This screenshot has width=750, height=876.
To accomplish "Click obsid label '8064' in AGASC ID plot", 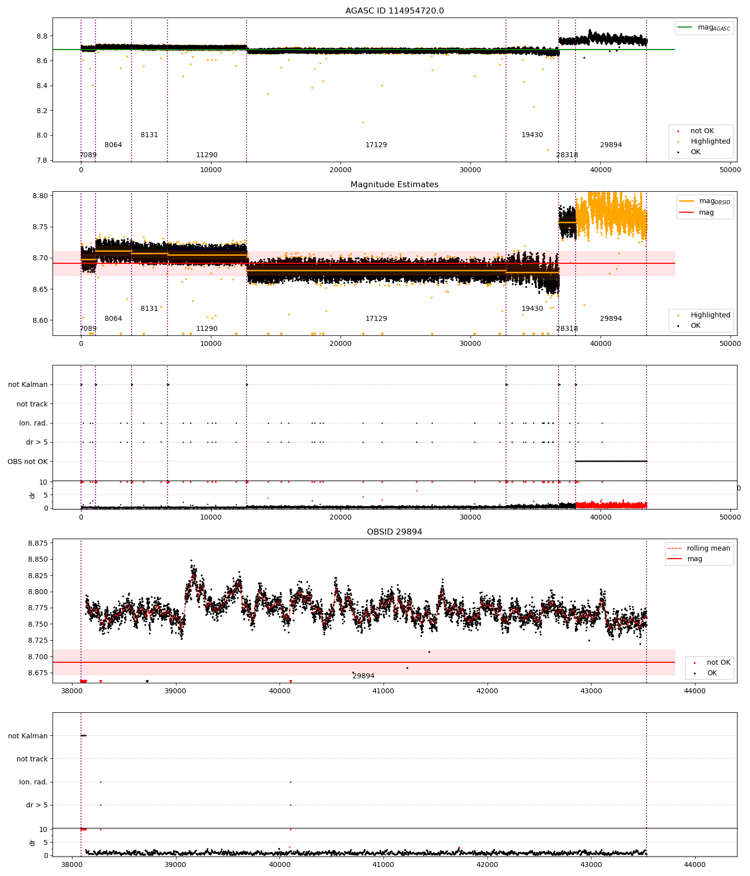I will [113, 145].
